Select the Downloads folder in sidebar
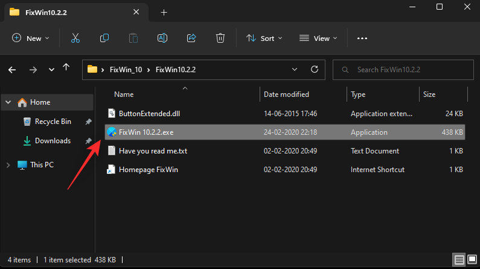Viewport: 480px width, 269px height. tap(53, 141)
